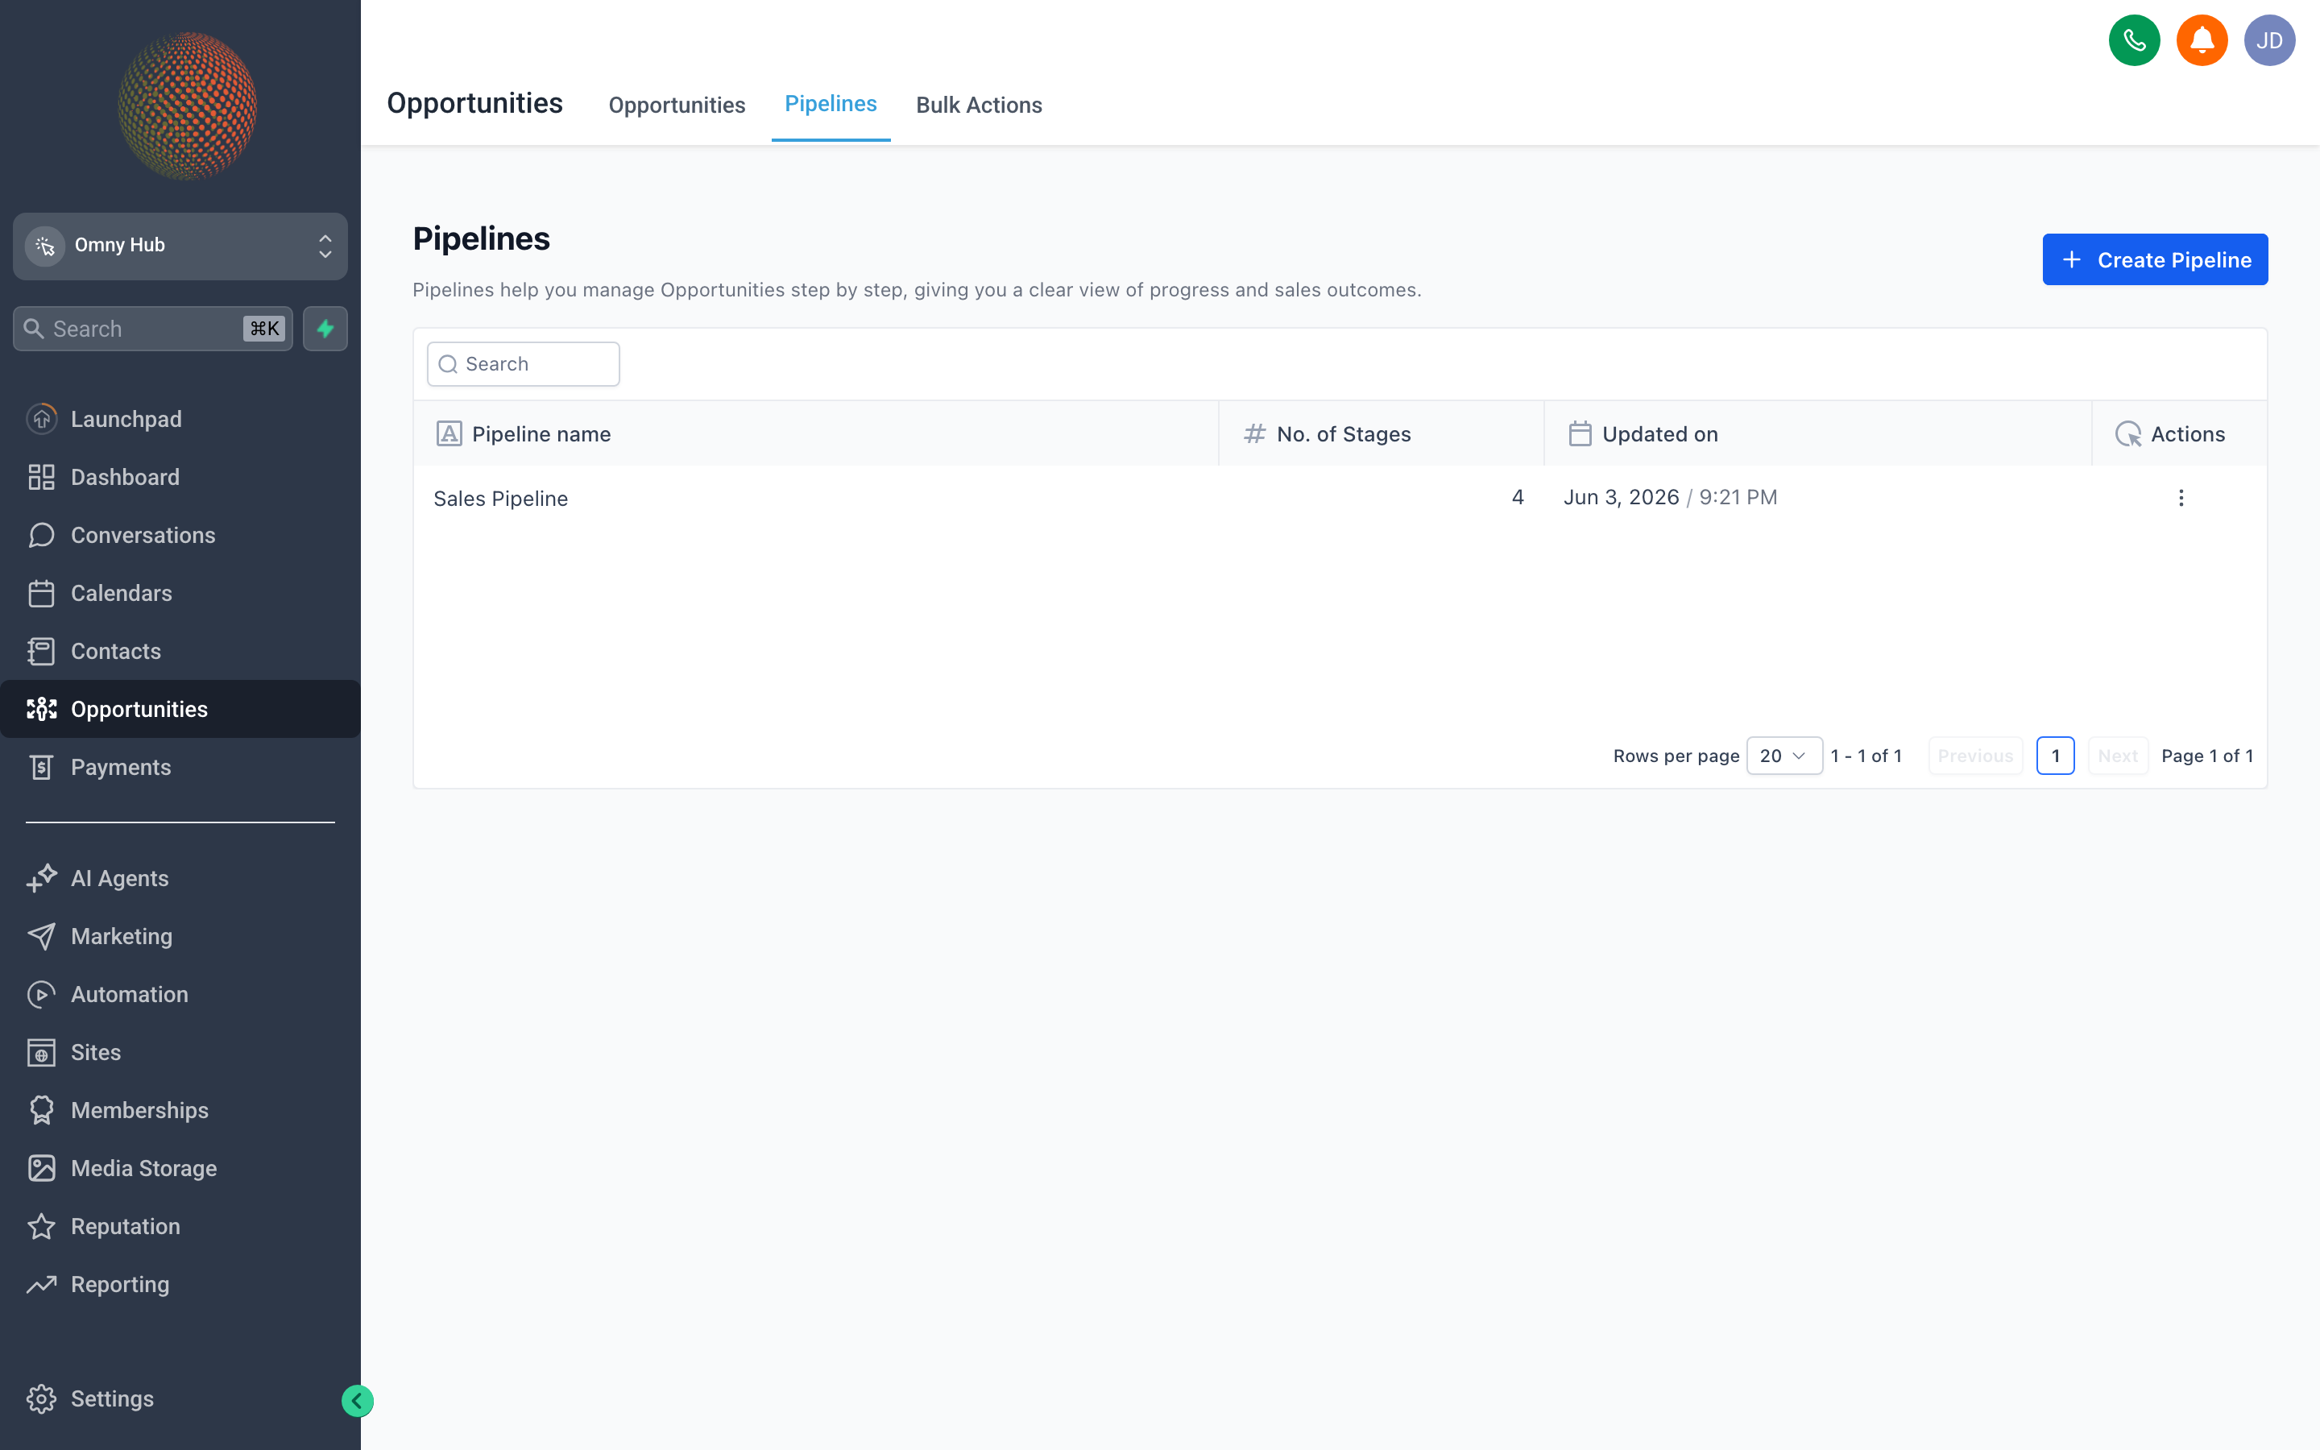Switch to the Opportunities tab
The image size is (2320, 1450).
pyautogui.click(x=677, y=105)
